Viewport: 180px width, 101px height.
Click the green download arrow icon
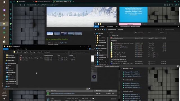(x=48, y=93)
